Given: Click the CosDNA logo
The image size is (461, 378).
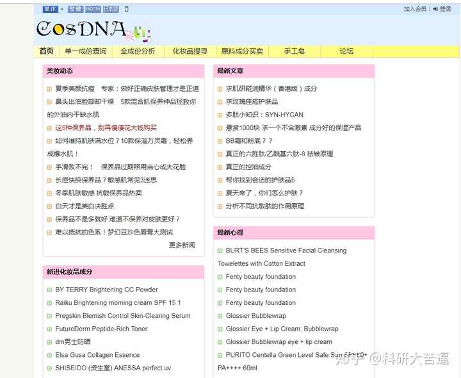Looking at the screenshot, I should 93,31.
